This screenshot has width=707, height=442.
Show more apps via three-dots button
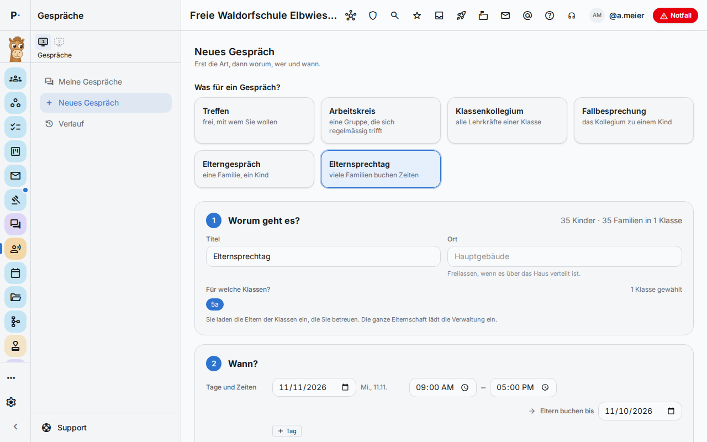click(x=11, y=378)
